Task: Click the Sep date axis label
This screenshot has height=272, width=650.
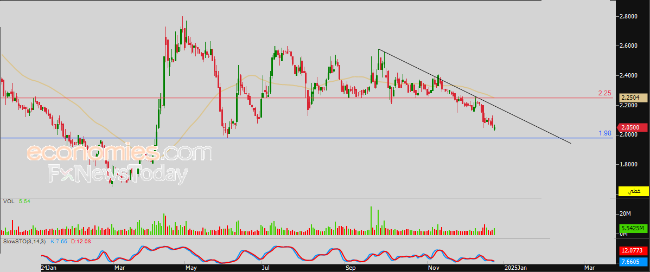Action: (351, 268)
